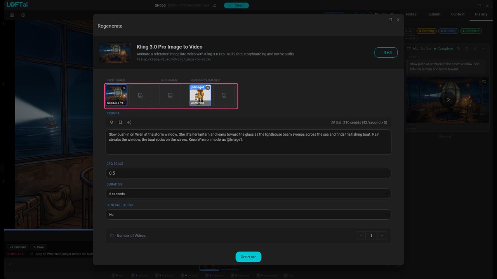Screen dimensions: 497x279
Task: Switch to the Context tab
Action: (458, 14)
